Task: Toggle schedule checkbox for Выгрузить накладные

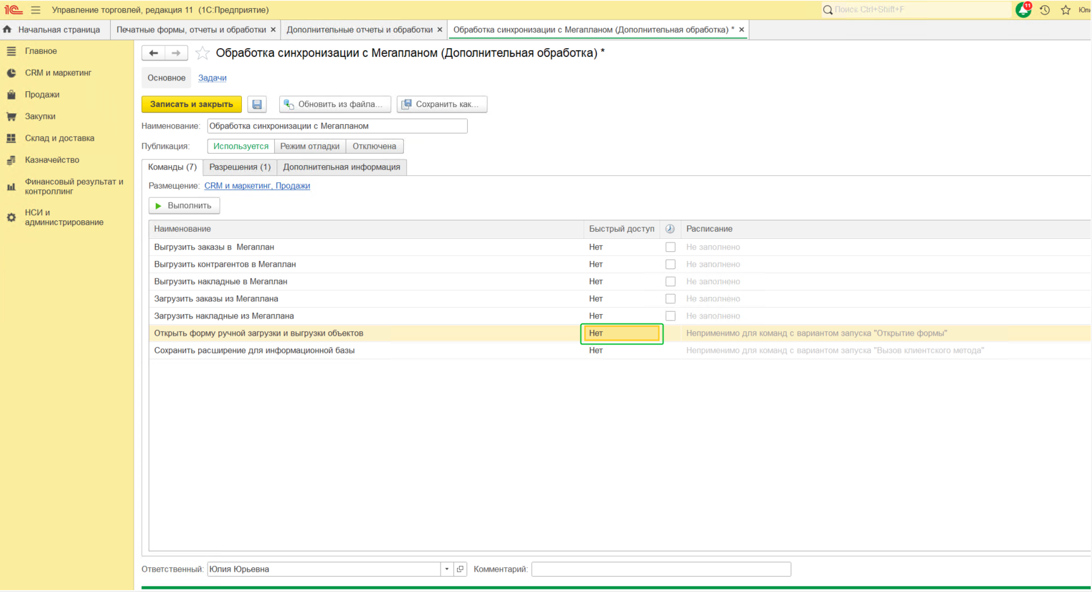Action: (x=670, y=281)
